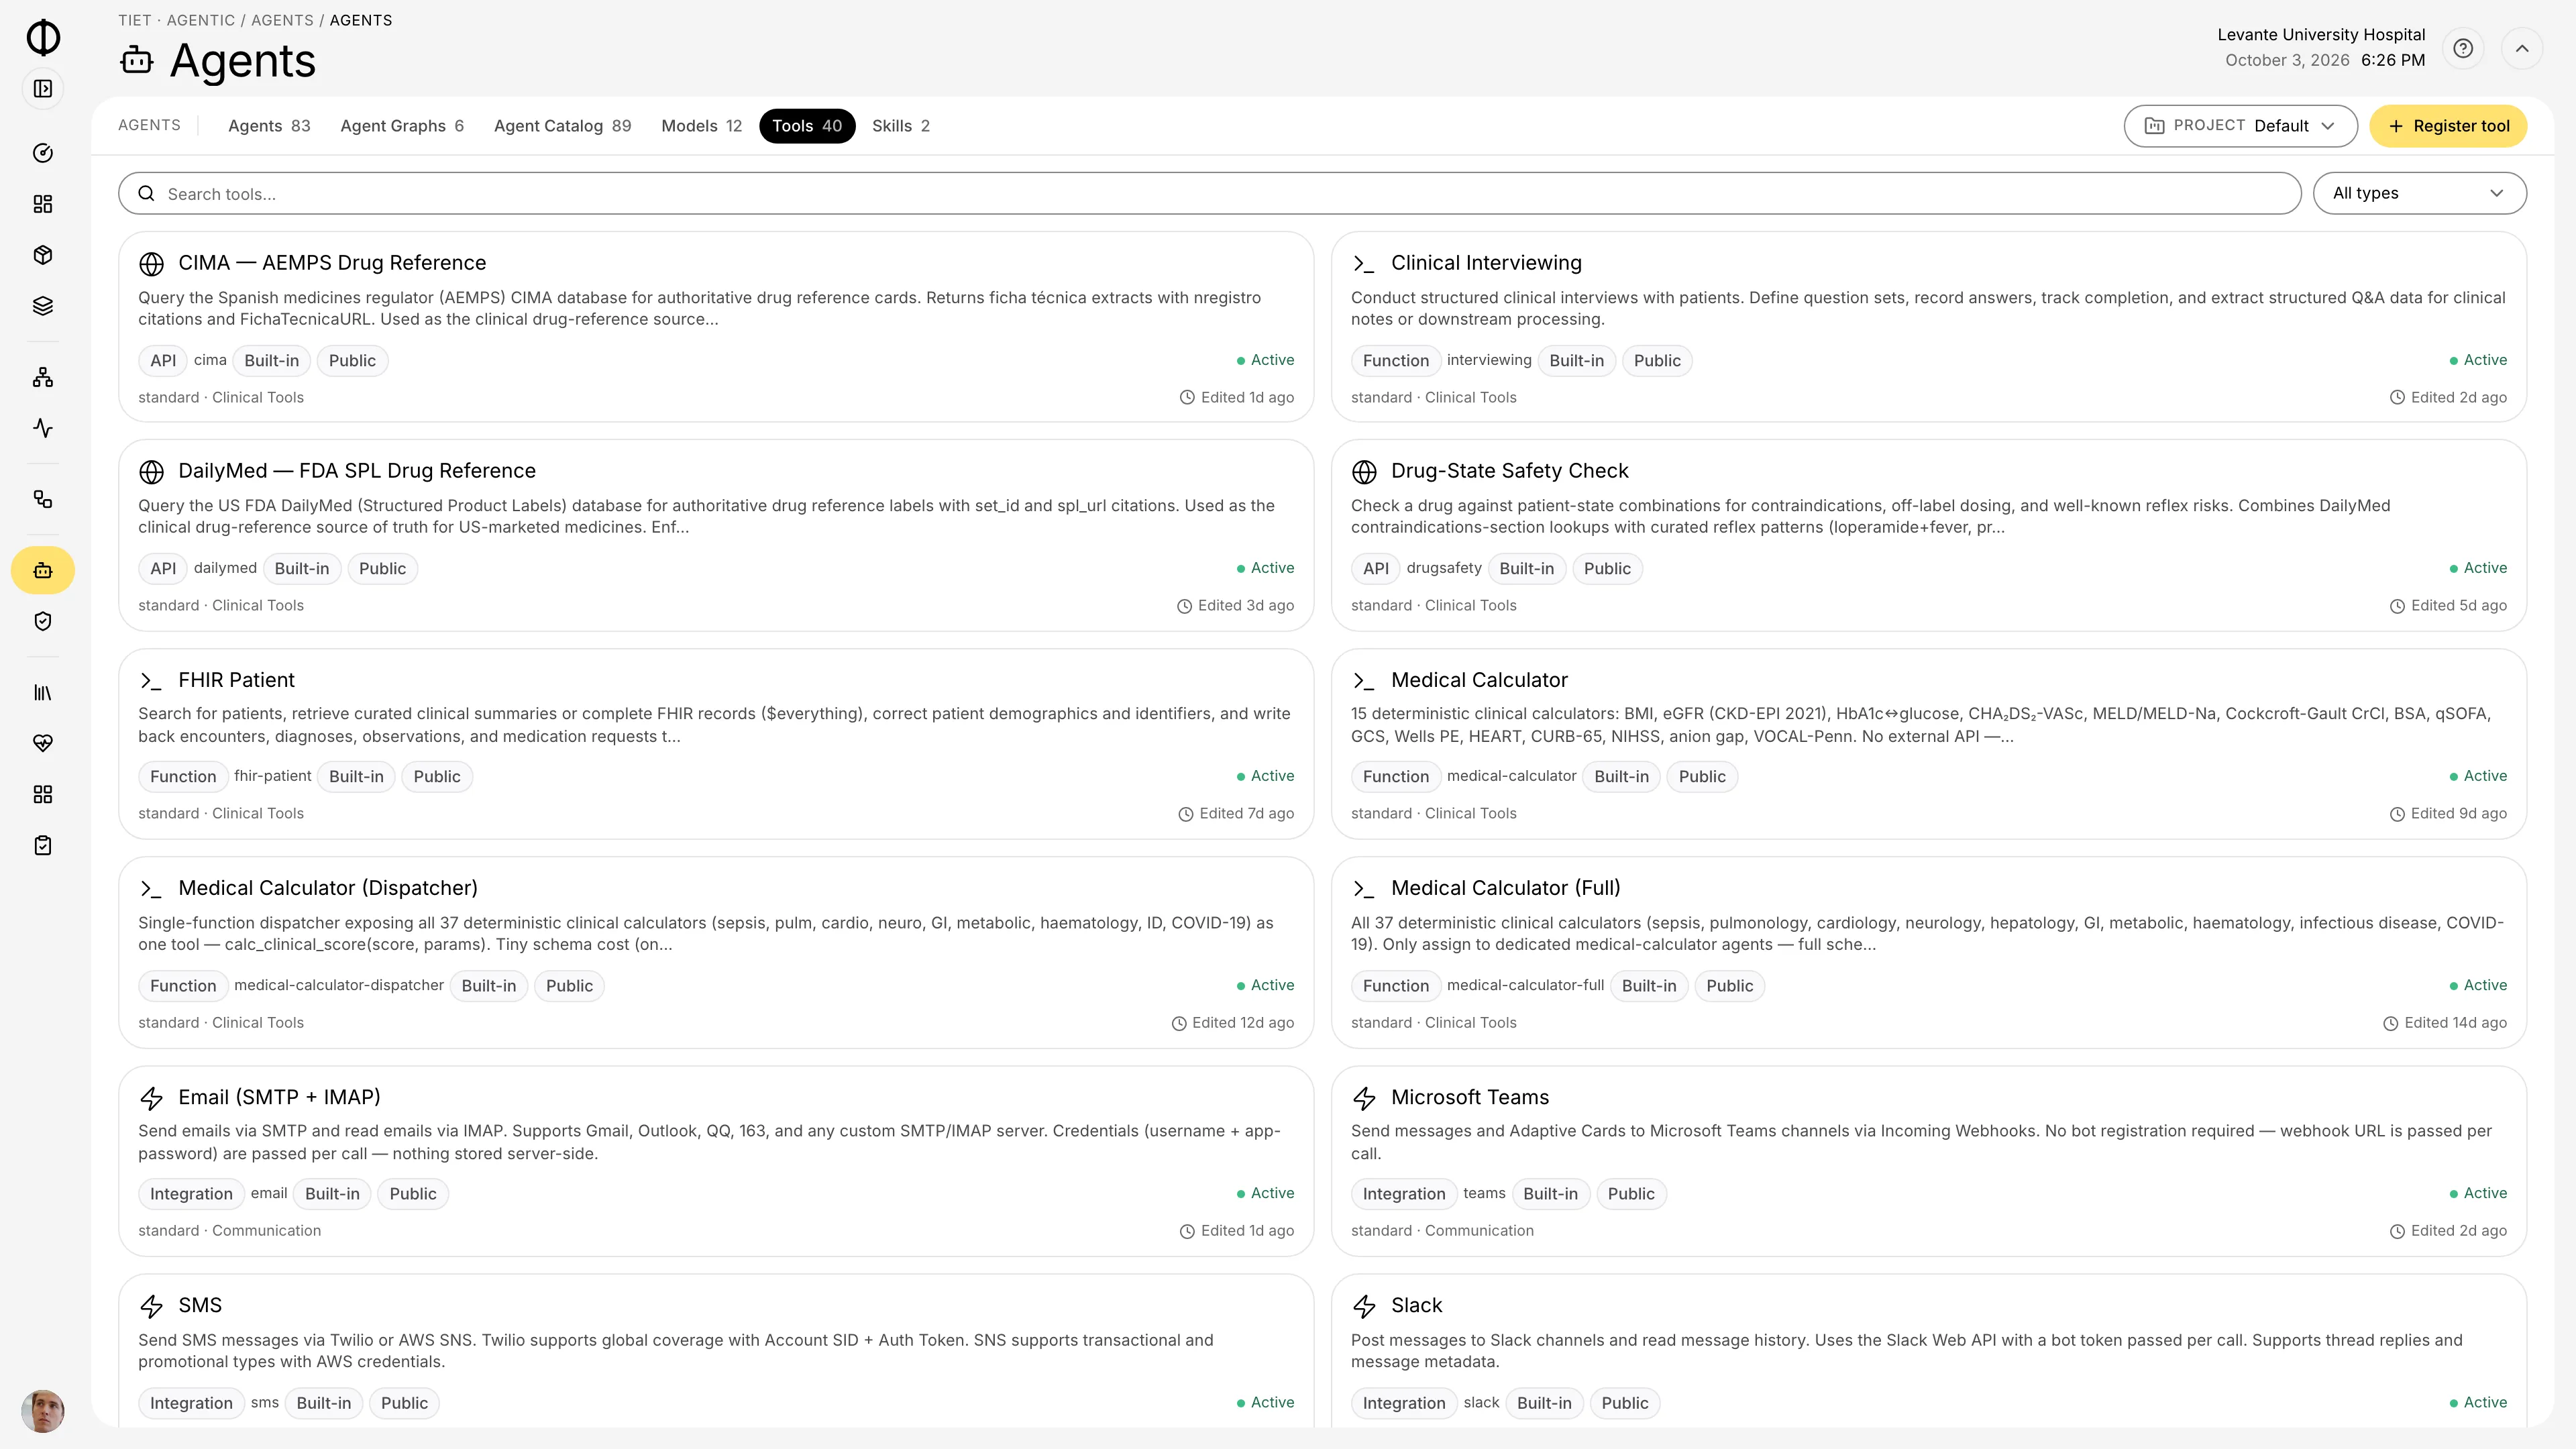Switch to the Agents 83 tab
Viewport: 2576px width, 1449px height.
269,126
